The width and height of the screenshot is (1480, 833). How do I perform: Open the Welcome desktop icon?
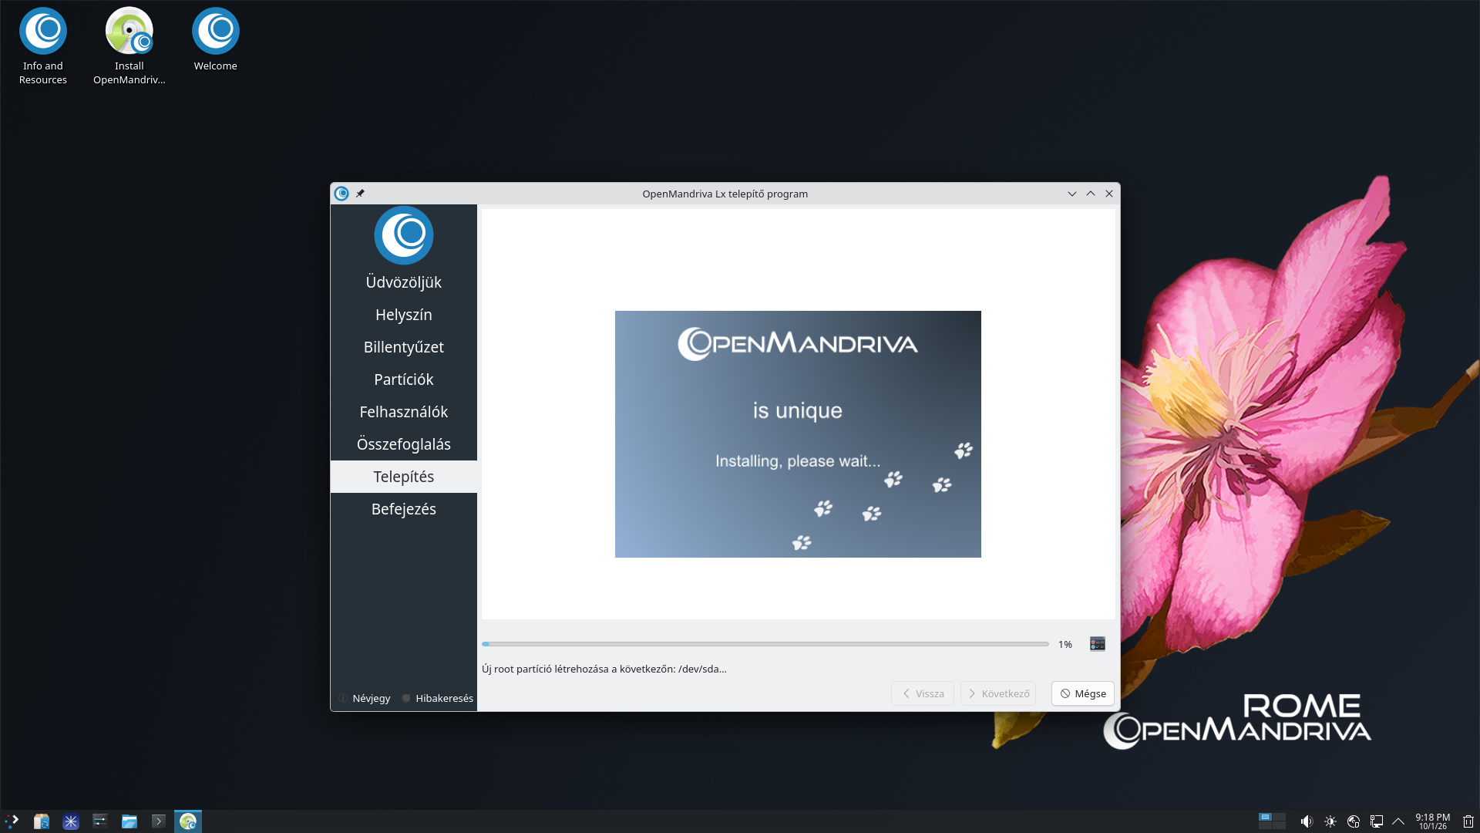216,40
